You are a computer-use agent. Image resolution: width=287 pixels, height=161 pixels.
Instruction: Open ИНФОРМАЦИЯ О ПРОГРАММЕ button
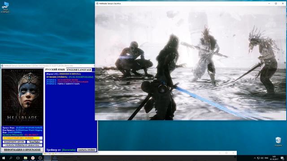tap(22, 150)
